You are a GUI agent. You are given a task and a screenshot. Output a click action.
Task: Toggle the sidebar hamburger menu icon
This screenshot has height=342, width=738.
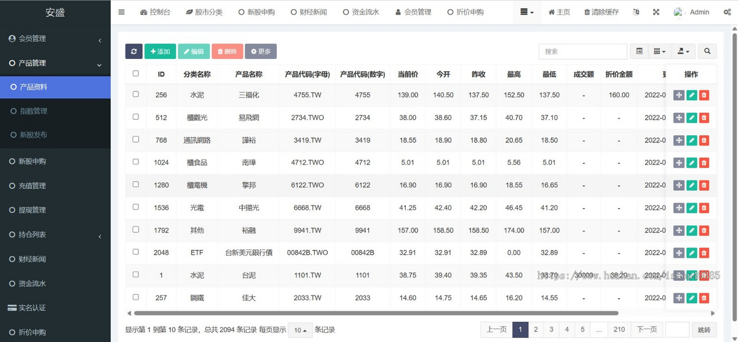[121, 12]
